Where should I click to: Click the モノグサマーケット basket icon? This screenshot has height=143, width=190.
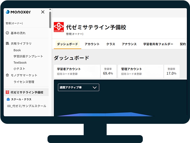click(7, 75)
